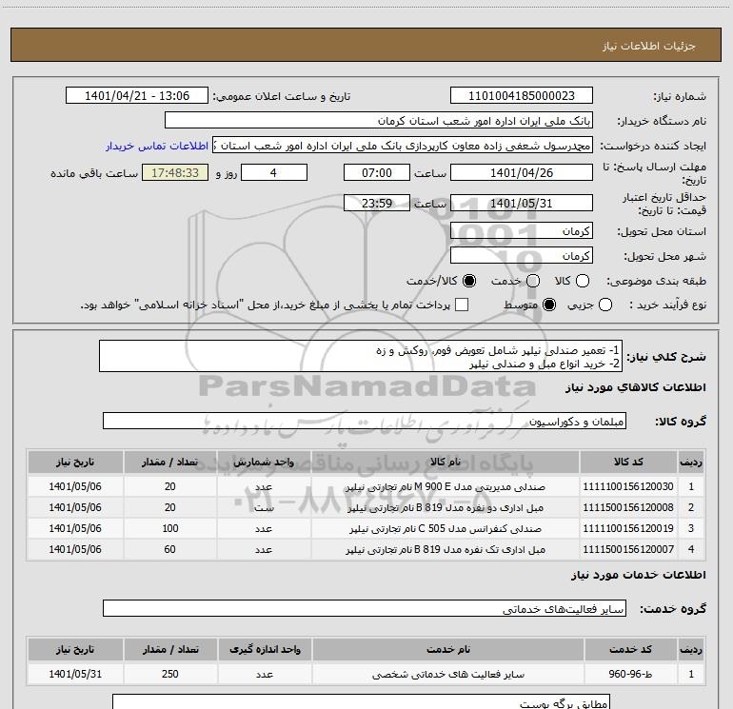
Task: Choose the متوسط purchase type radio
Action: pyautogui.click(x=549, y=305)
